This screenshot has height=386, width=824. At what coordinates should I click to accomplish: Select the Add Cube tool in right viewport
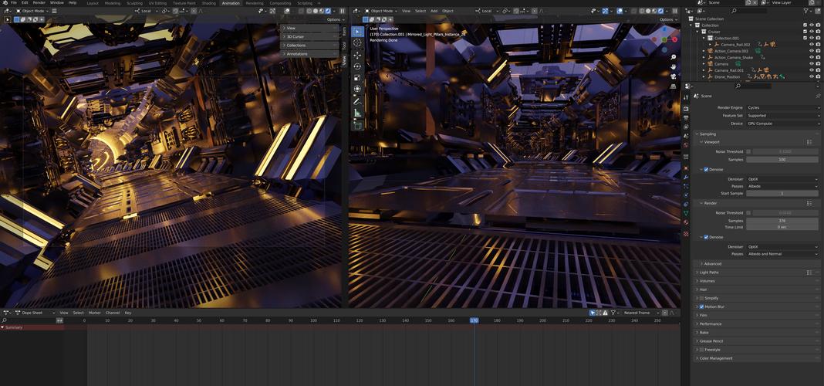(357, 125)
